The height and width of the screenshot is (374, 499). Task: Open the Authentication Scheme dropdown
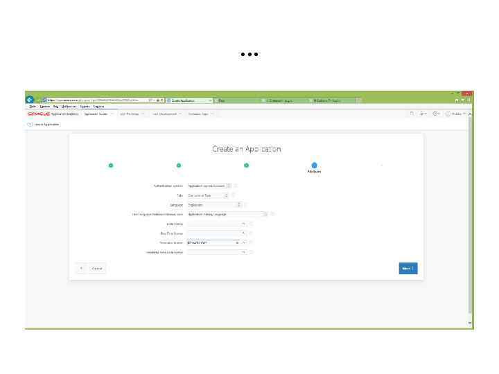click(209, 186)
